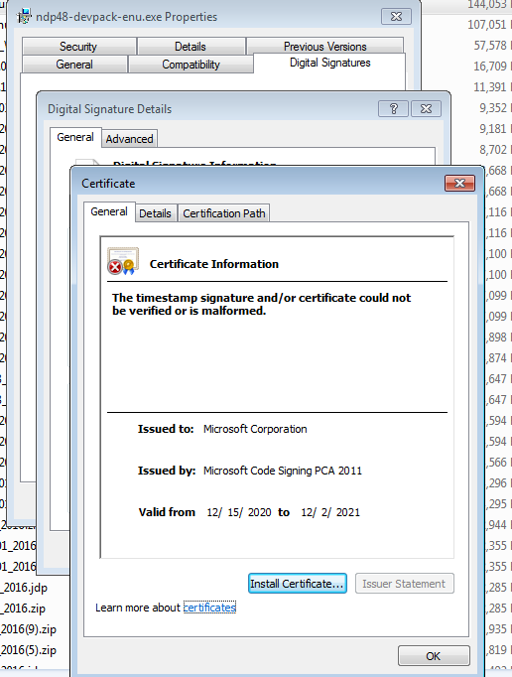Select the _2016(9).zip file in background list
This screenshot has width=512, height=677.
click(x=28, y=629)
